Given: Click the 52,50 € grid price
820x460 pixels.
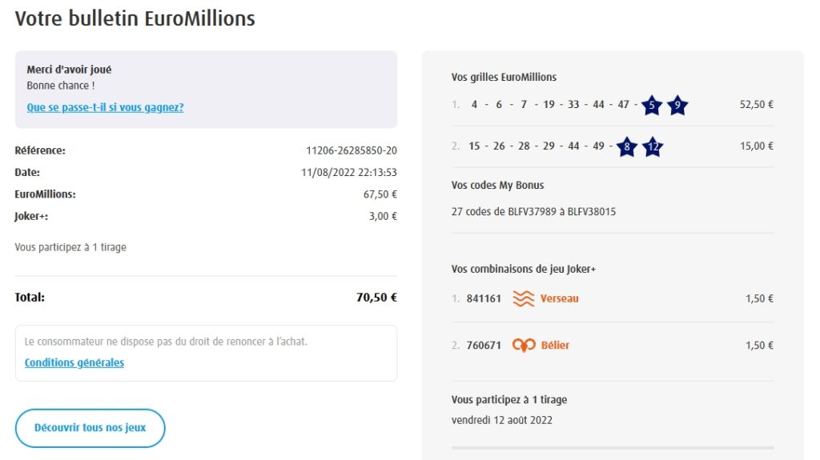Looking at the screenshot, I should point(756,104).
